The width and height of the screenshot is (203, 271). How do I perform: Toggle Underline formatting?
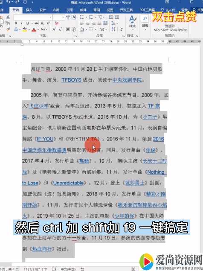(x=27, y=23)
